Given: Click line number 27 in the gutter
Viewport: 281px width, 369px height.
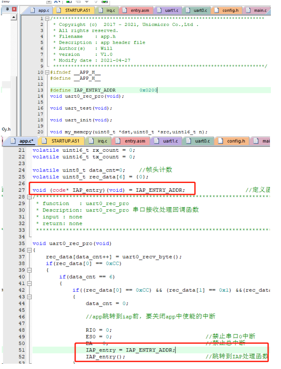Looking at the screenshot, I should [22, 190].
